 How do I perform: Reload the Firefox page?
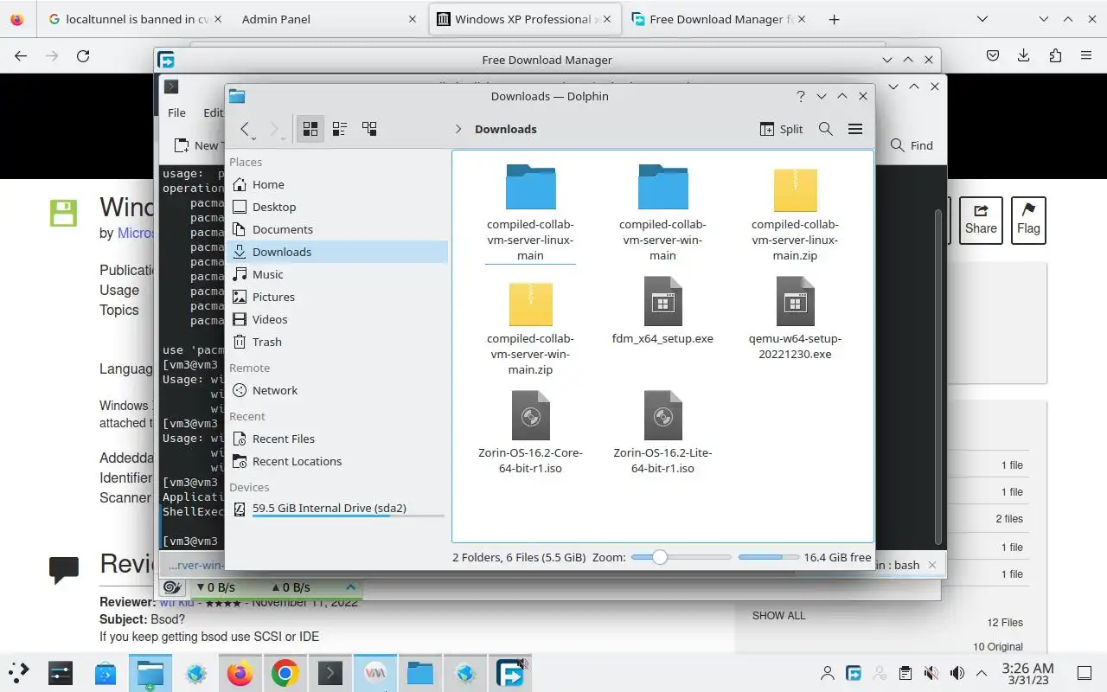pyautogui.click(x=83, y=55)
